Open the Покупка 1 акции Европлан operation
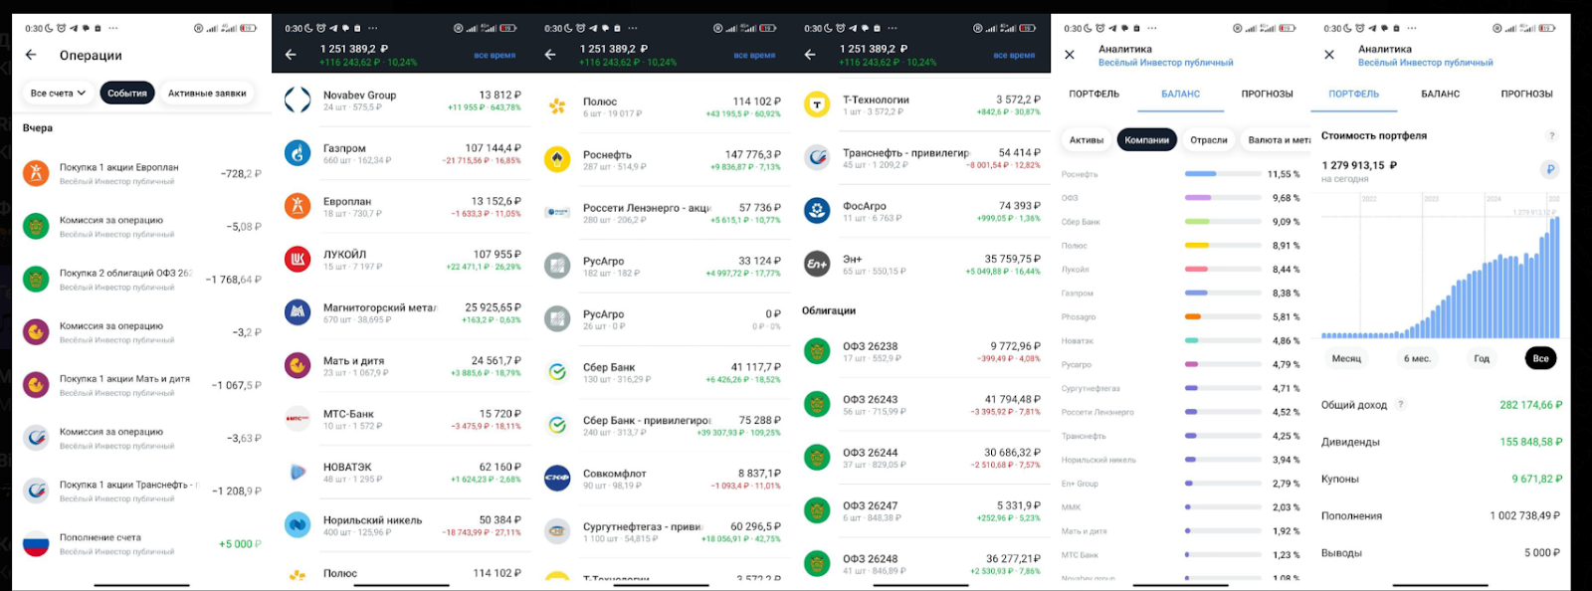 click(142, 174)
